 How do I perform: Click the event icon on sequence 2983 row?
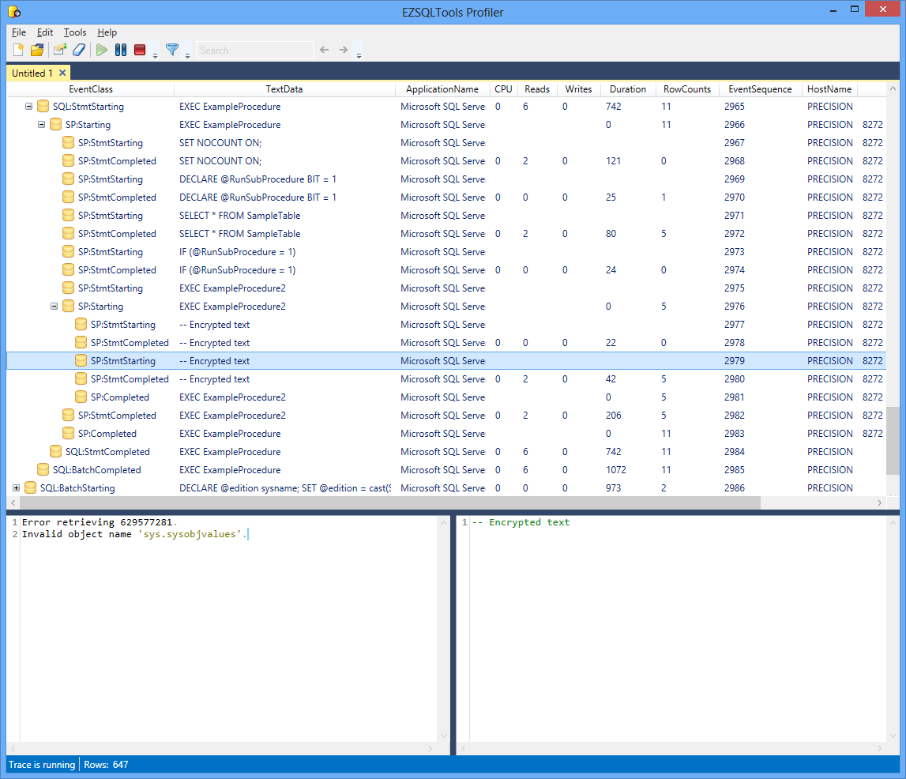[69, 434]
